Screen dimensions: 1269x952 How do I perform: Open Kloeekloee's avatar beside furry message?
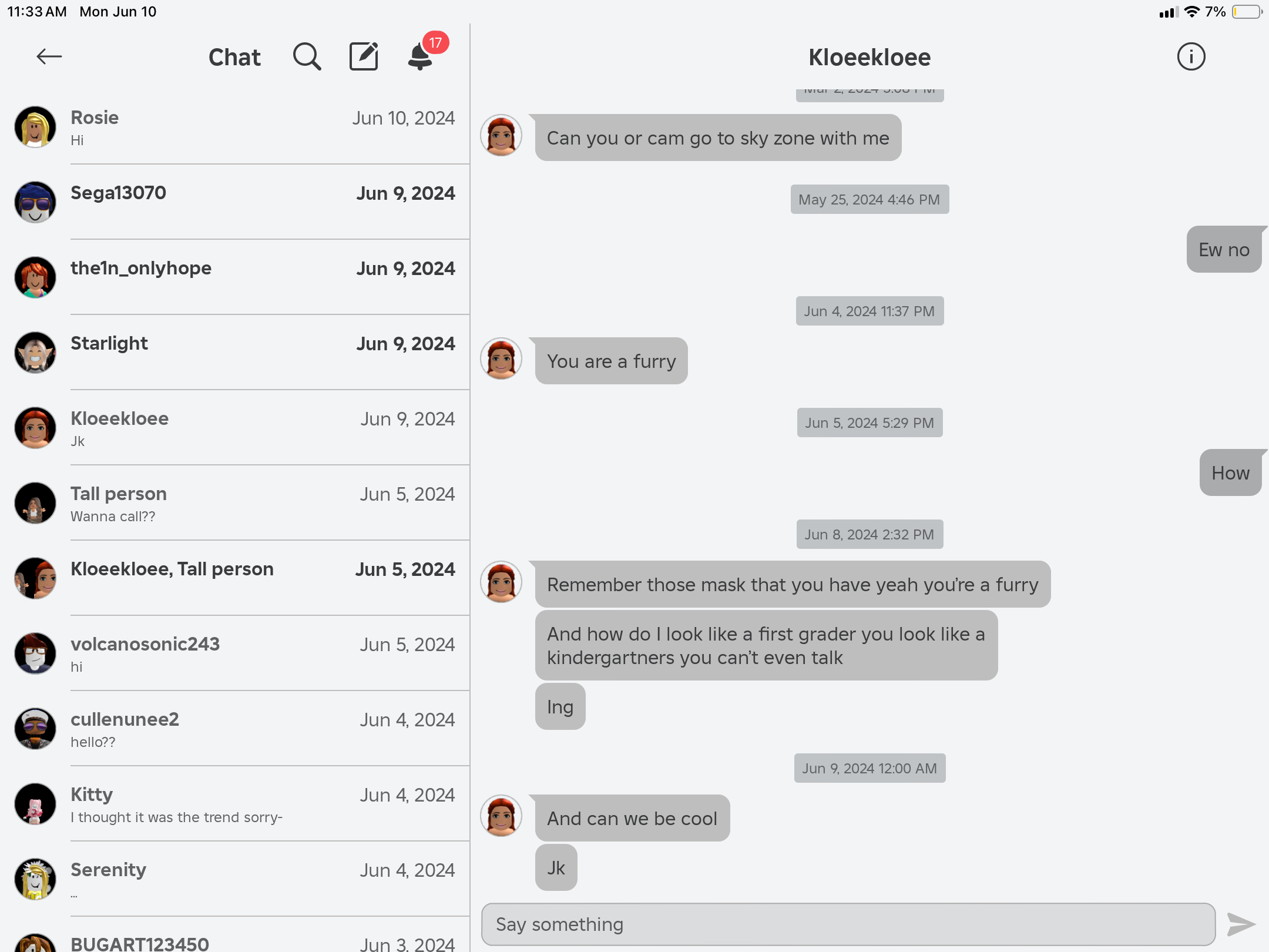501,358
